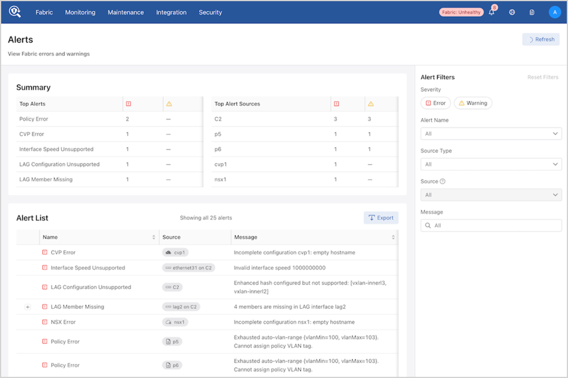
Task: Open the Alert Name dropdown
Action: tap(491, 133)
